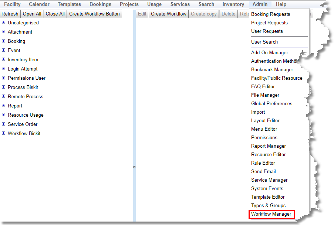Image resolution: width=334 pixels, height=226 pixels.
Task: Click the Create Workflow toolbar button
Action: pyautogui.click(x=169, y=14)
